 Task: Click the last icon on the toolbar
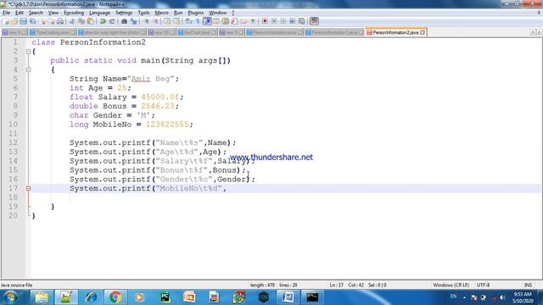314,21
